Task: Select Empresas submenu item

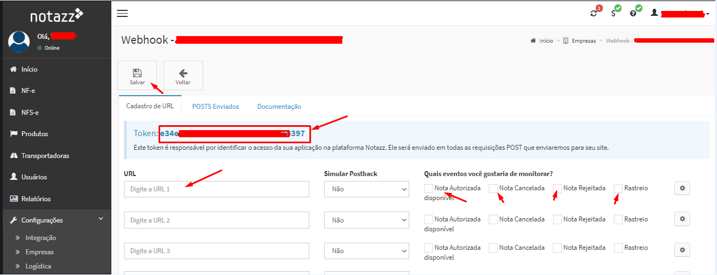Action: coord(39,252)
